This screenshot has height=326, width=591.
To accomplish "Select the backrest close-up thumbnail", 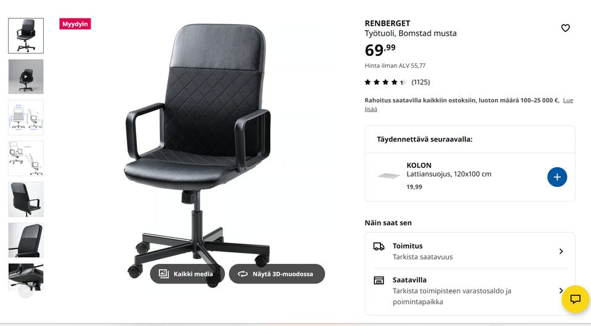I will [26, 240].
